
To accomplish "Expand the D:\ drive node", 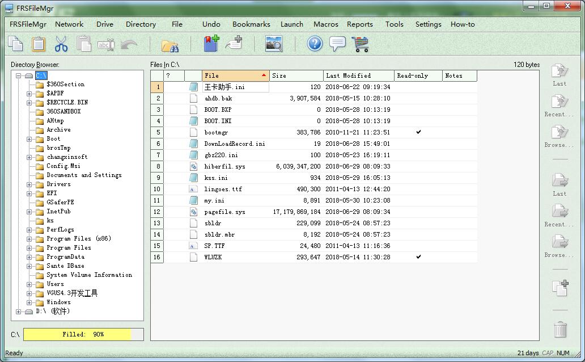I will coord(18,312).
